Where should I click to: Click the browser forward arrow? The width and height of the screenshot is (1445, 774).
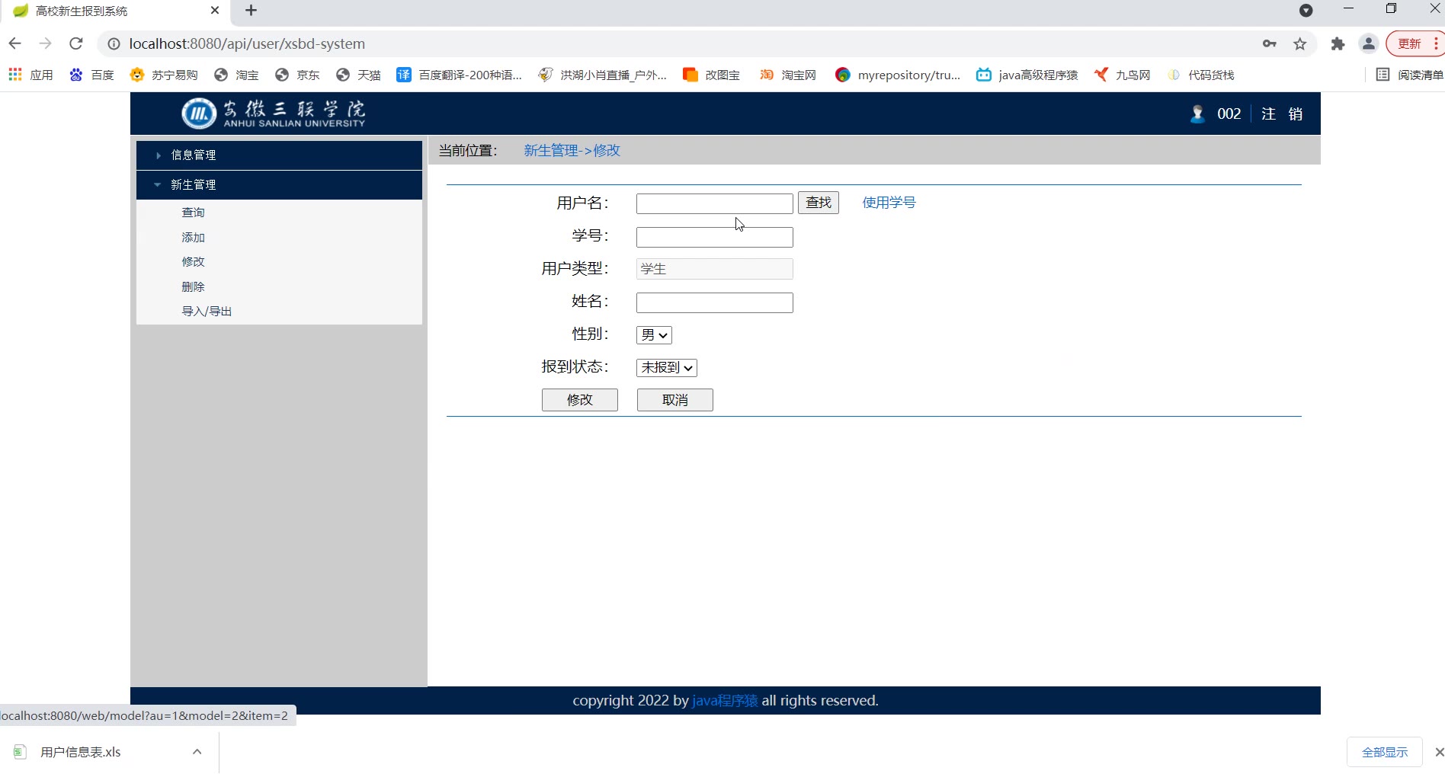coord(45,43)
